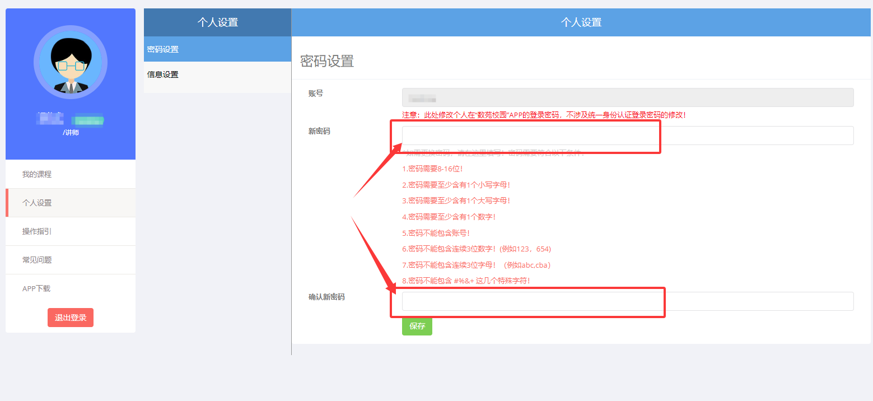Click the disabled 账号 field
Viewport: 873px width, 401px height.
[628, 97]
